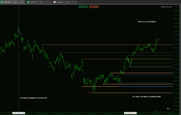Click the green chart icon on the active AUDUSD tab

coord(2,2)
